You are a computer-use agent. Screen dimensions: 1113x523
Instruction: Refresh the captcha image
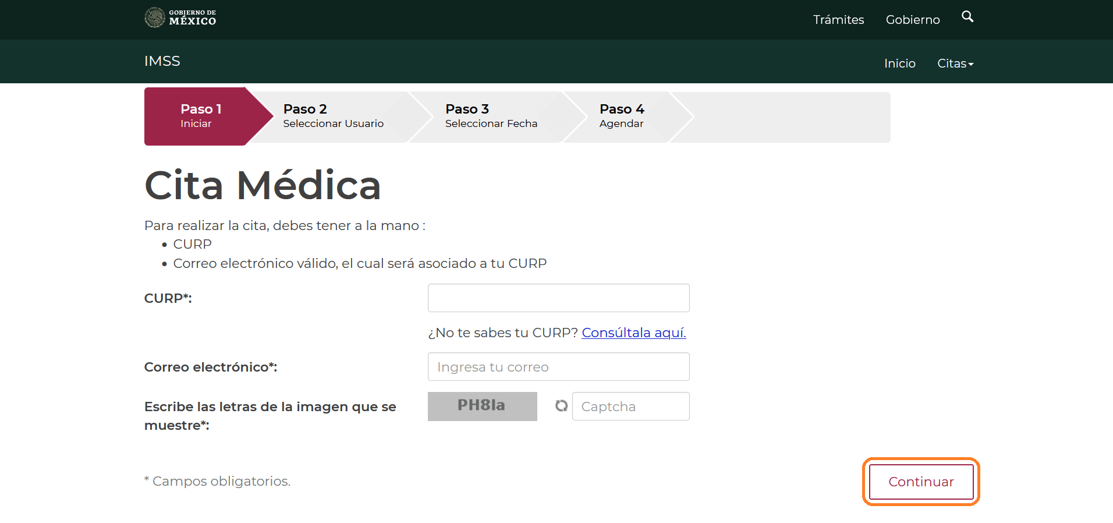tap(561, 406)
